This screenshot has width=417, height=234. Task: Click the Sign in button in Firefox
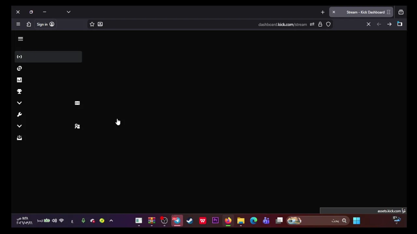pyautogui.click(x=45, y=24)
